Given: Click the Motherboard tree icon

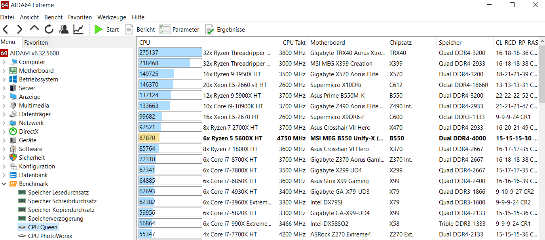Looking at the screenshot, I should click(13, 71).
